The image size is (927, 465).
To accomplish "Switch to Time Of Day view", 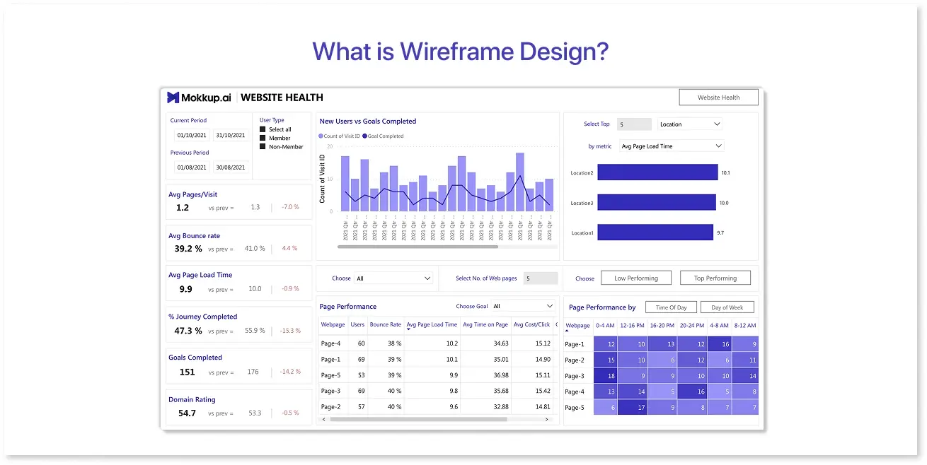I will (671, 307).
